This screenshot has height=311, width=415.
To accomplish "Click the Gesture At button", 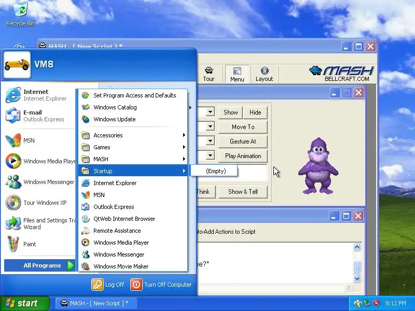I will pos(243,142).
